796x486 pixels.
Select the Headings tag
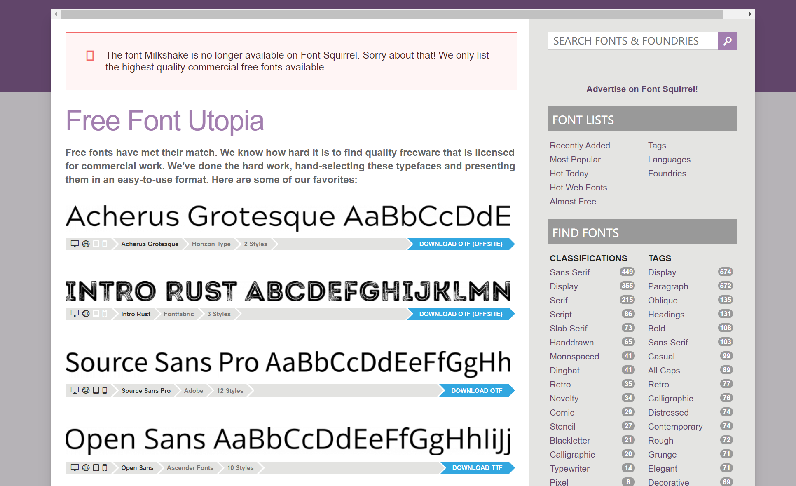tap(666, 315)
